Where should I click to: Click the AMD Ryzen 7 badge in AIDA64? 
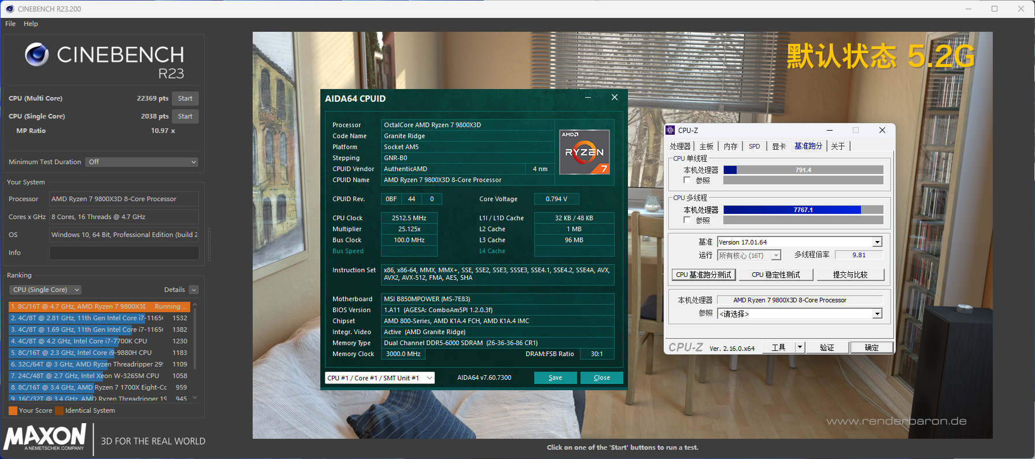(584, 152)
